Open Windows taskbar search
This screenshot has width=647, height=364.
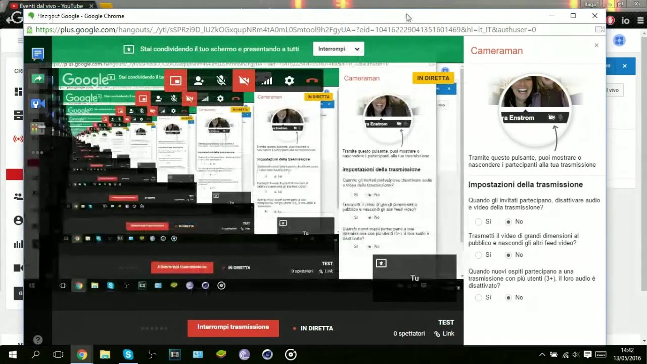click(x=35, y=355)
